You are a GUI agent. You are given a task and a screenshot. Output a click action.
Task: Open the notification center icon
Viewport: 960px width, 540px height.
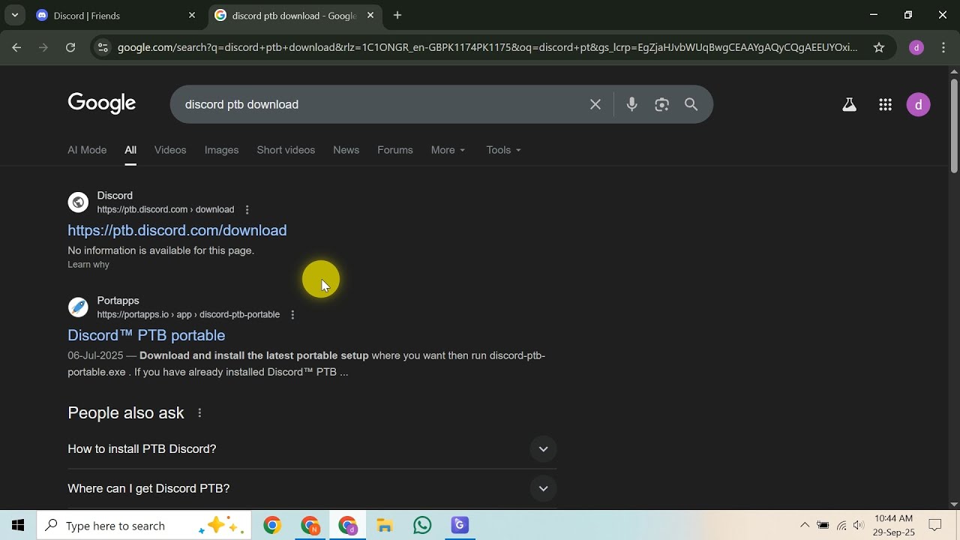pyautogui.click(x=935, y=525)
